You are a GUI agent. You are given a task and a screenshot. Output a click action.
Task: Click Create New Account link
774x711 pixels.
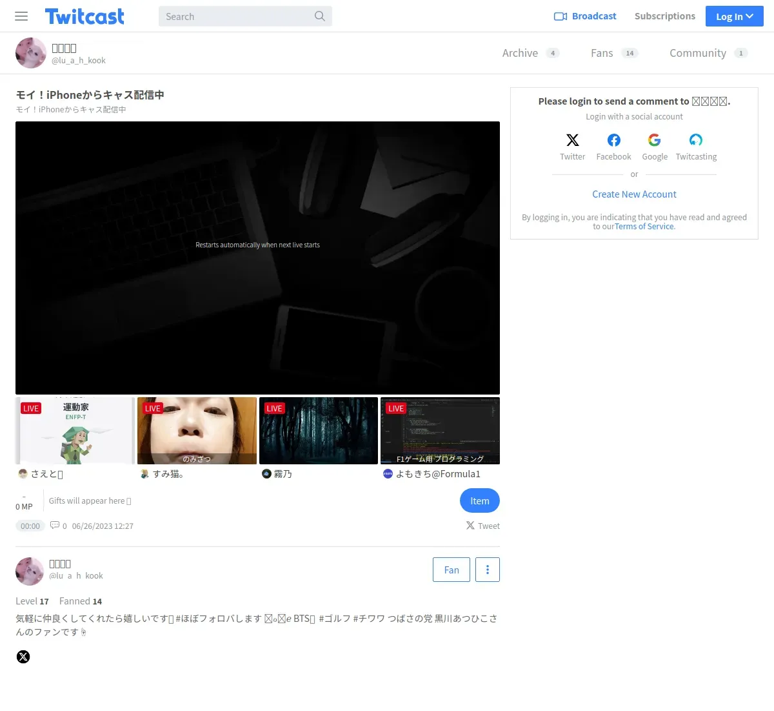(634, 194)
